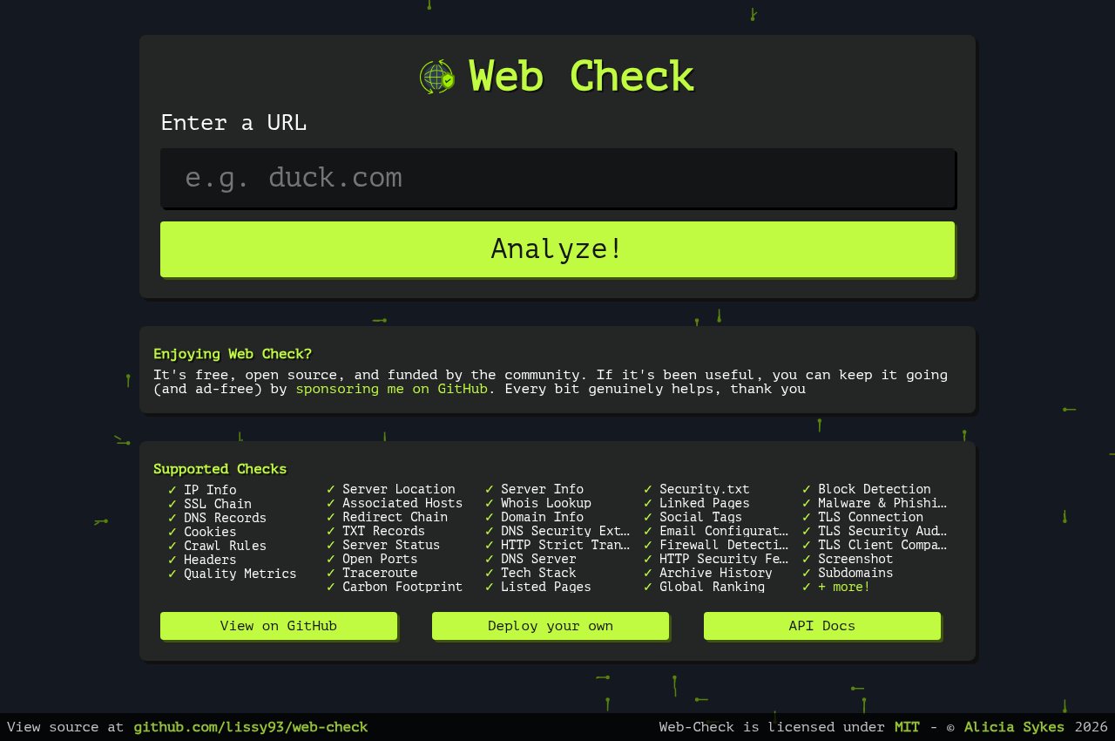Viewport: 1115px width, 741px height.
Task: Click the Firewall Detecti… check item
Action: 724,545
